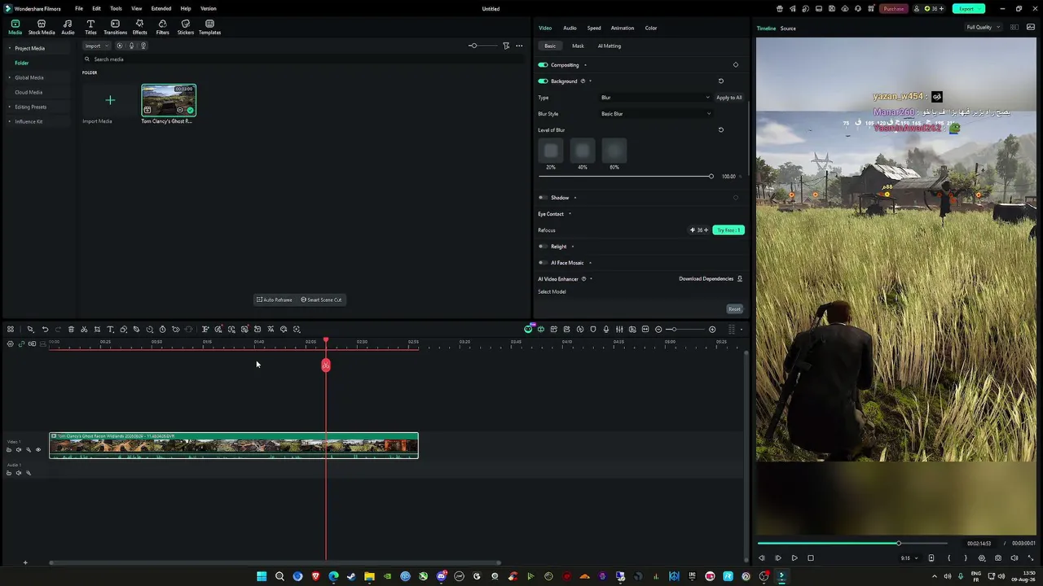The width and height of the screenshot is (1043, 586).
Task: Open the Stickers panel
Action: pyautogui.click(x=186, y=28)
